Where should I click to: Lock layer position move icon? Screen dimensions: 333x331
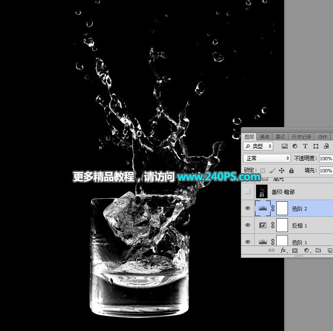coord(281,171)
